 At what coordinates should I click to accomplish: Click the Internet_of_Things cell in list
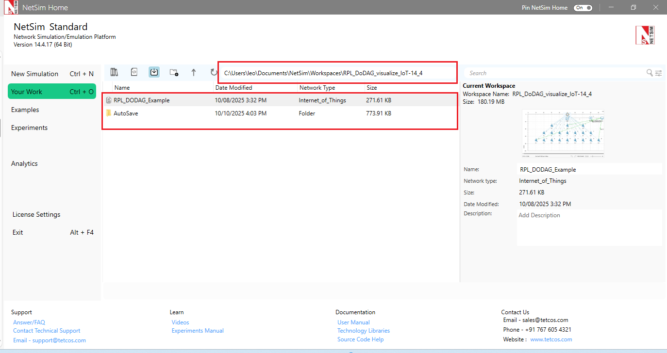point(322,100)
